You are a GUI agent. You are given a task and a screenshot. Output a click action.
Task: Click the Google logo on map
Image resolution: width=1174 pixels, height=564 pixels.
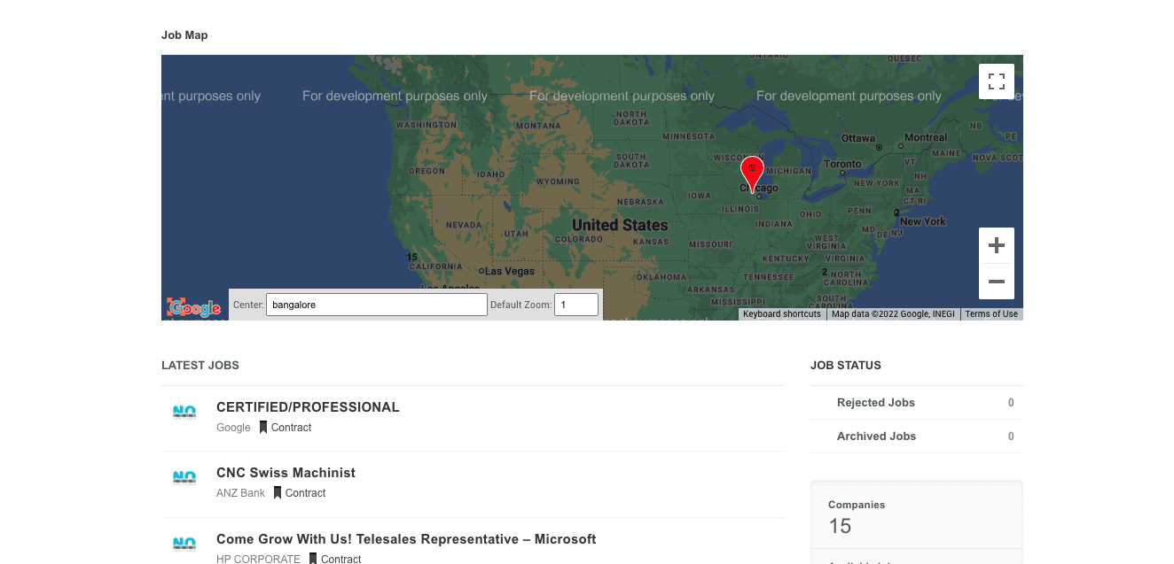coord(194,307)
